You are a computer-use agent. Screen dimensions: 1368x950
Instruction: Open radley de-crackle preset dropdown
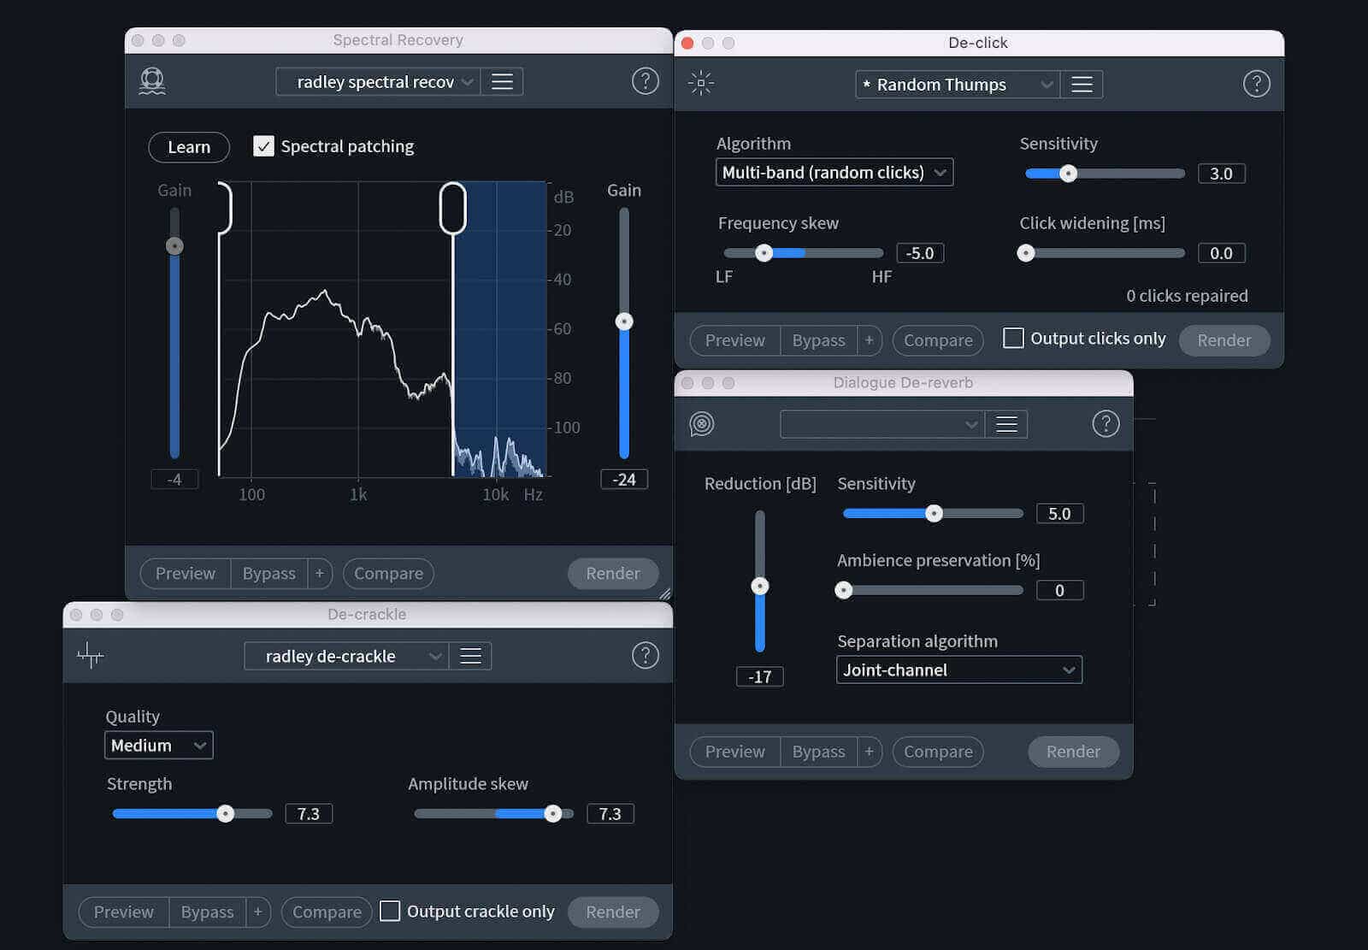click(x=346, y=656)
